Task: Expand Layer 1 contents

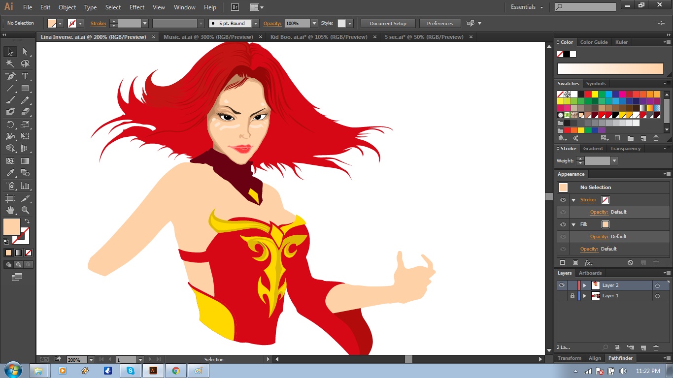Action: coord(585,296)
